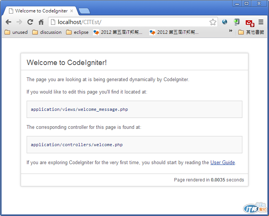Close the Welcome to CodeIgniter tab

72,11
